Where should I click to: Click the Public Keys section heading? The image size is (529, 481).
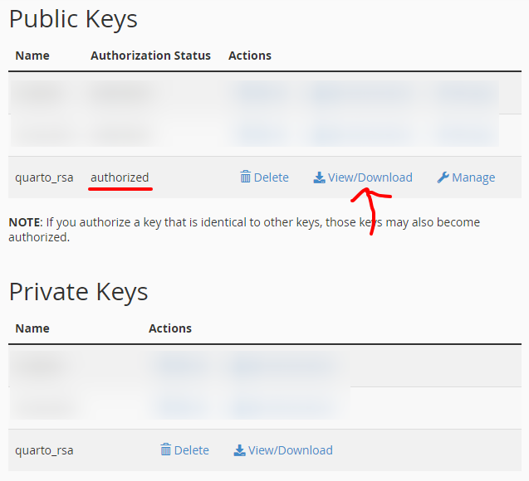[x=73, y=19]
